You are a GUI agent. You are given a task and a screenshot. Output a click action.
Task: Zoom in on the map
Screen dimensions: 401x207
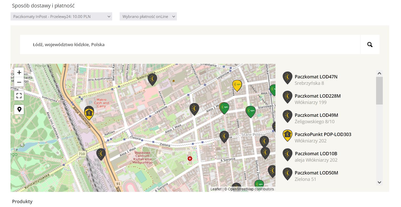coord(19,73)
